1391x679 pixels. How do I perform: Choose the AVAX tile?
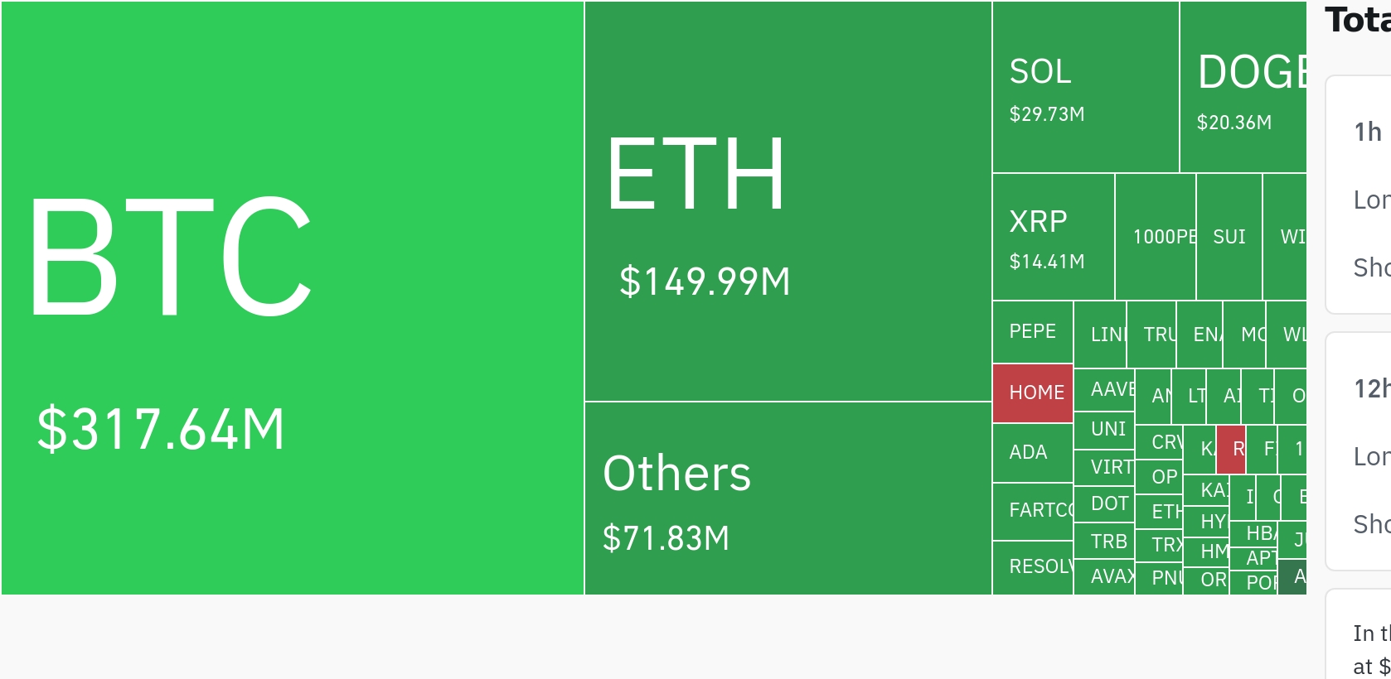[1104, 577]
